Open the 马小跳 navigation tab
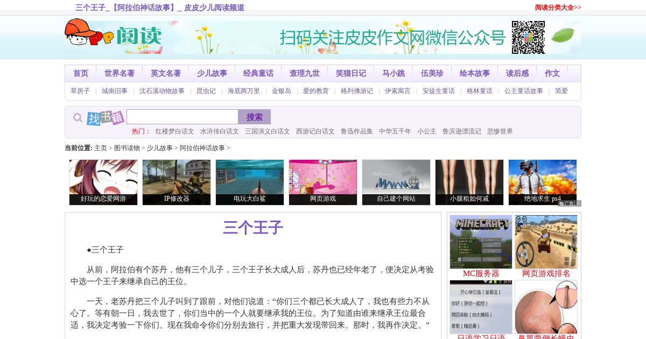Image resolution: width=646 pixels, height=339 pixels. [394, 73]
